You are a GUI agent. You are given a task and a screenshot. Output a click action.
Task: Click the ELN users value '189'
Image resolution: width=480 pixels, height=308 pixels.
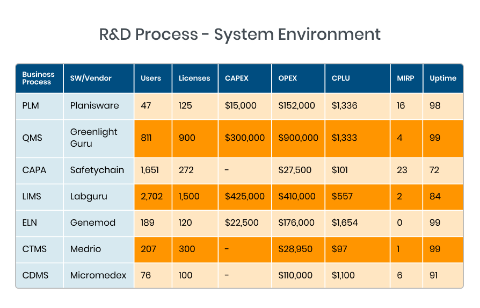[x=147, y=223]
